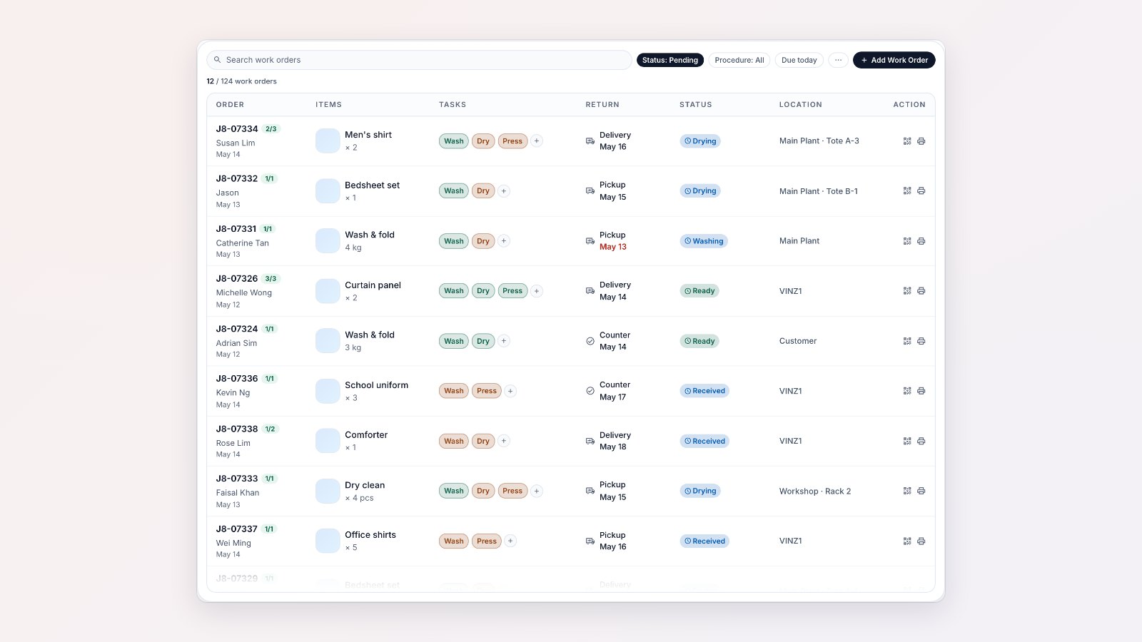Sort by the RETURN column header
The image size is (1142, 642).
click(x=602, y=105)
